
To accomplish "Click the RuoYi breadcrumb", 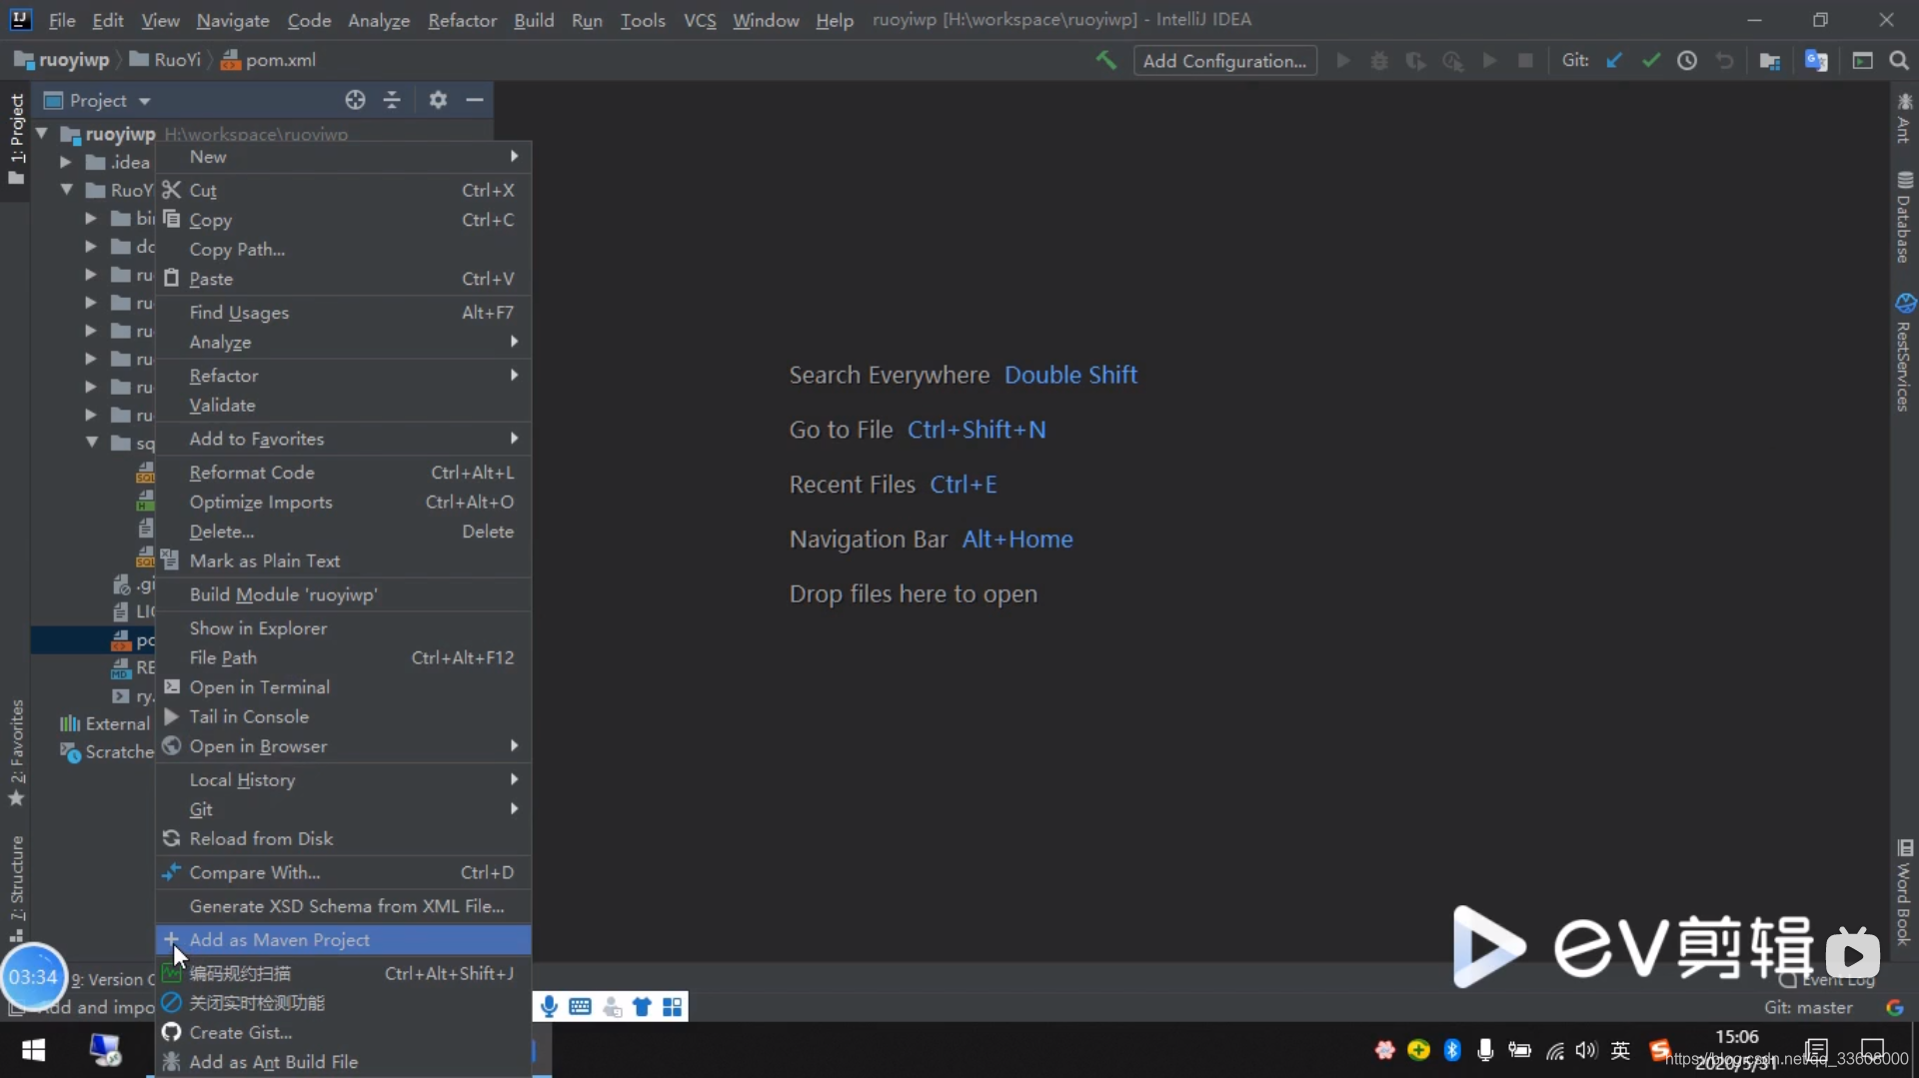I will 166,60.
